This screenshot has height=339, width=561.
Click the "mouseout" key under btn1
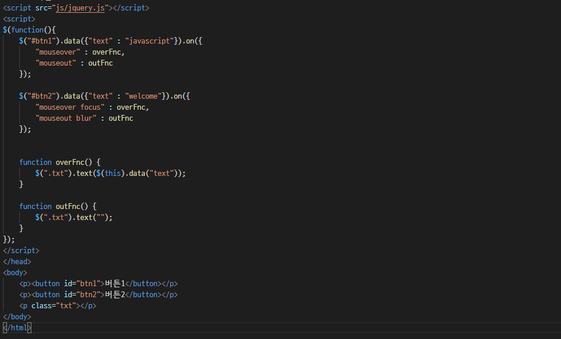pos(56,63)
